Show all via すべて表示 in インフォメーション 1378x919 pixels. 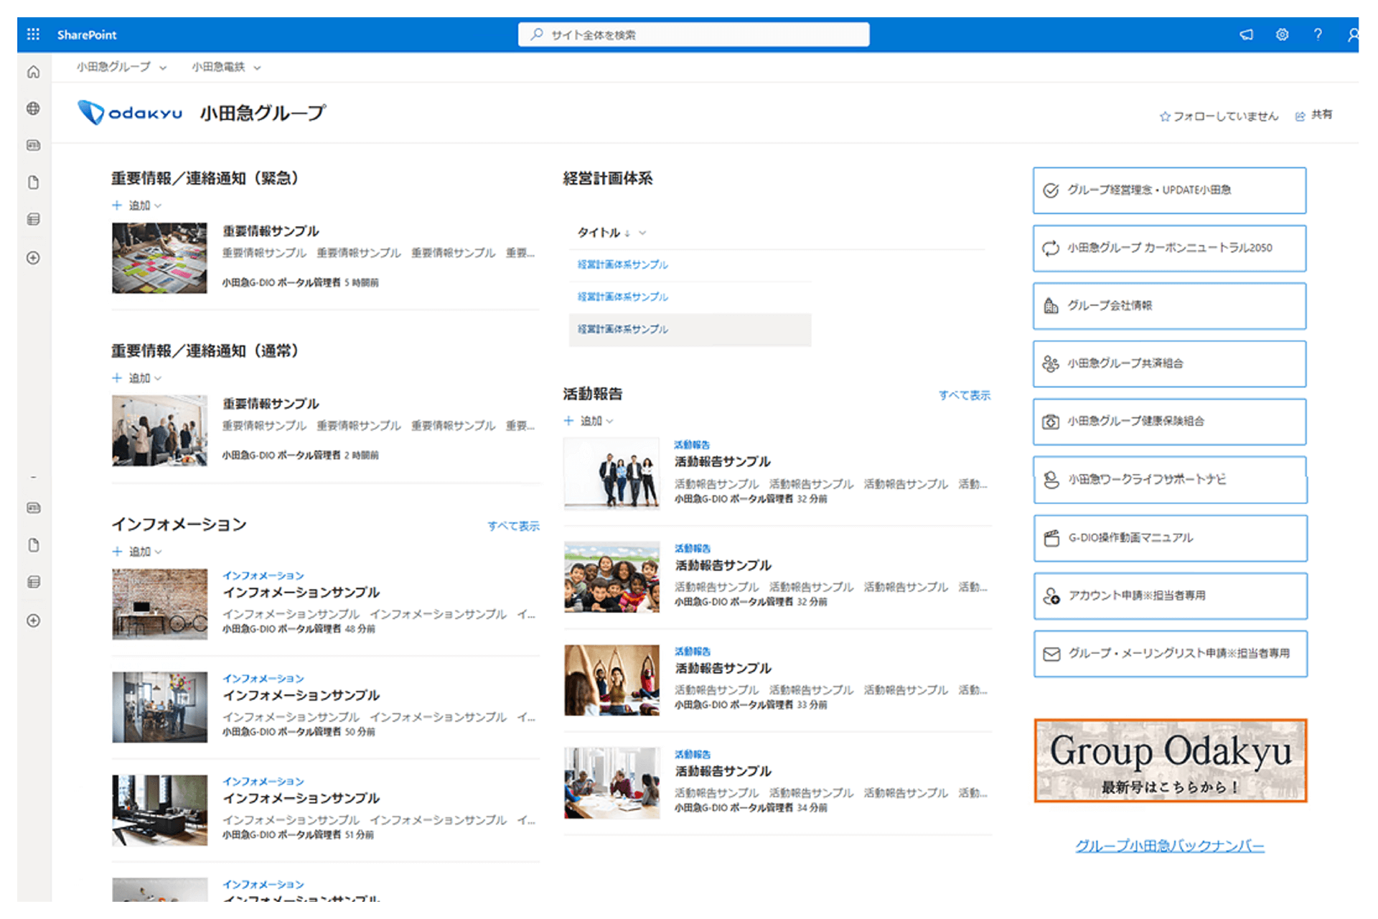pos(513,526)
